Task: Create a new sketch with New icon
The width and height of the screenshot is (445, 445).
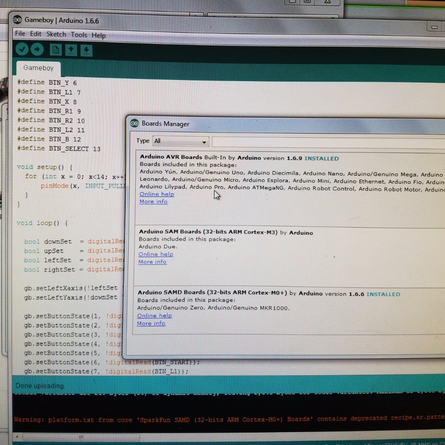Action: point(55,50)
